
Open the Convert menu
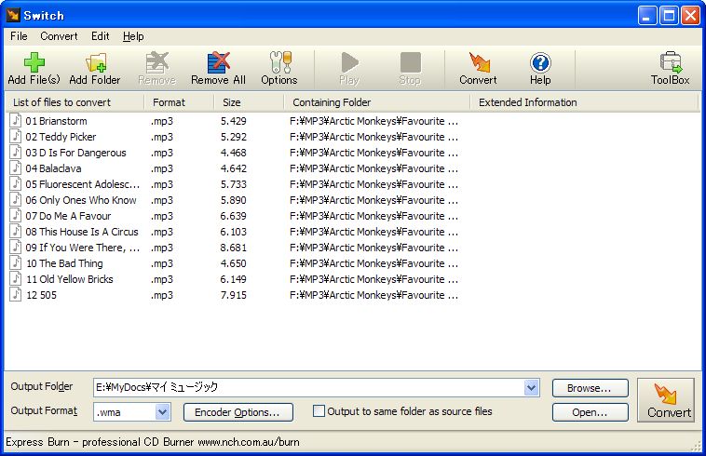[x=59, y=36]
